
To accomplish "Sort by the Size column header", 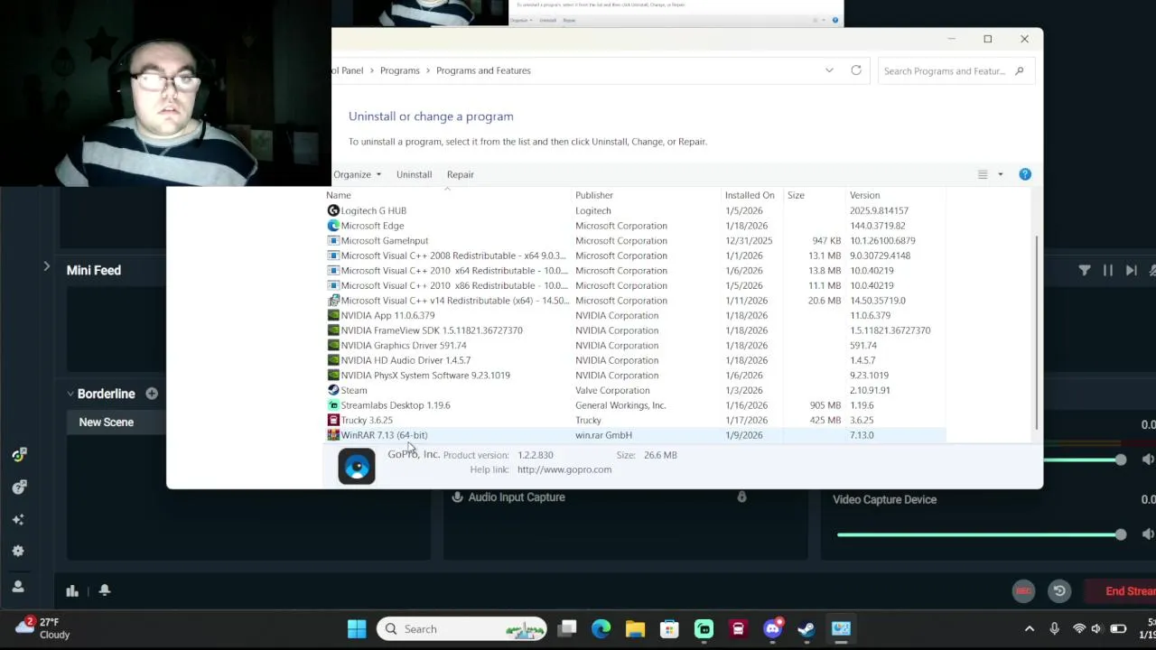I will pyautogui.click(x=796, y=195).
